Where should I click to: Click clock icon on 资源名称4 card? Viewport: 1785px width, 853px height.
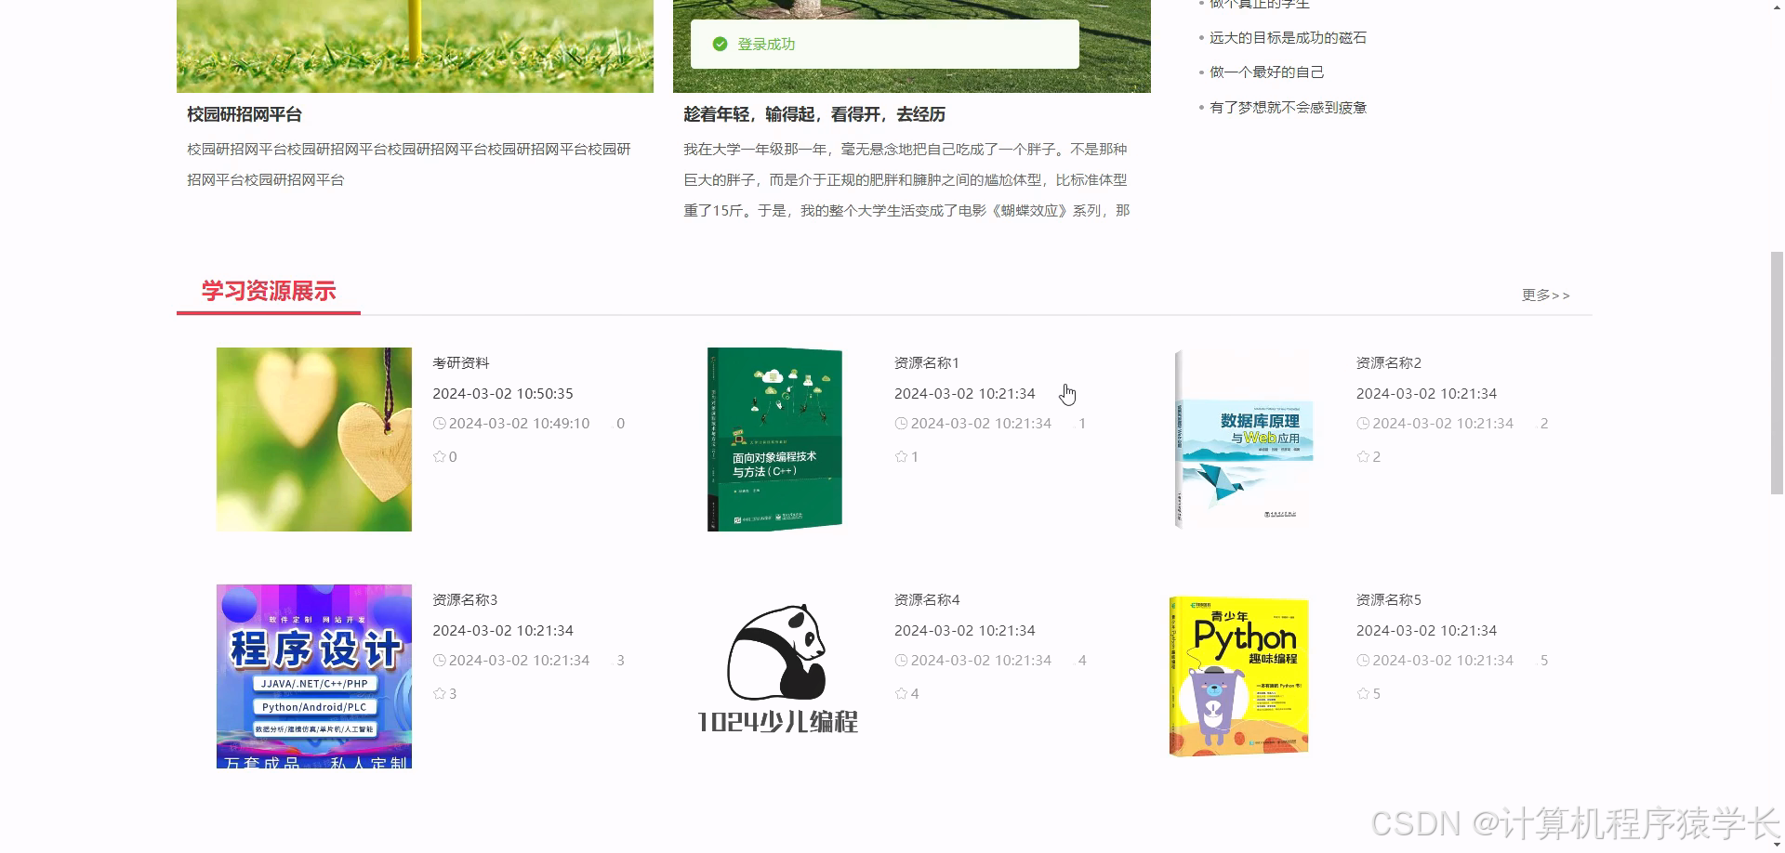pos(900,661)
